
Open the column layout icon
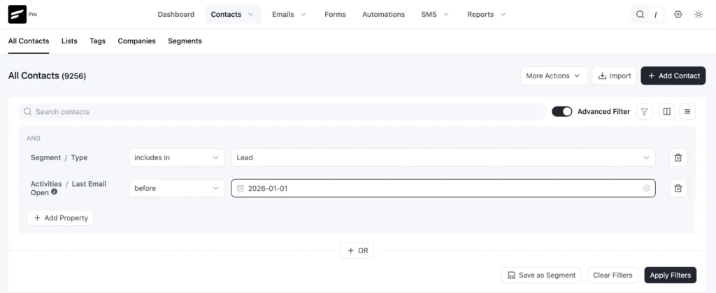666,111
